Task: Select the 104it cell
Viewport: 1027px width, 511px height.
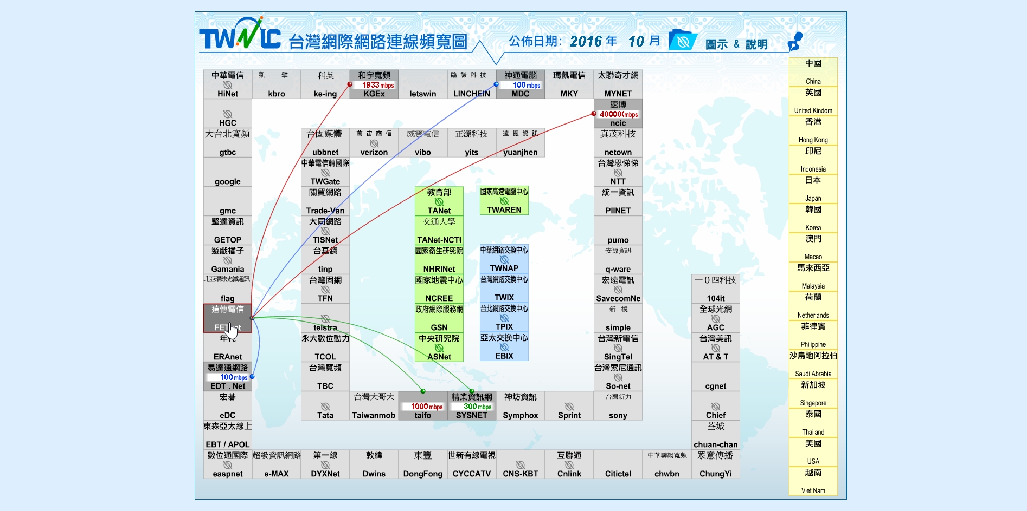Action: click(x=716, y=289)
